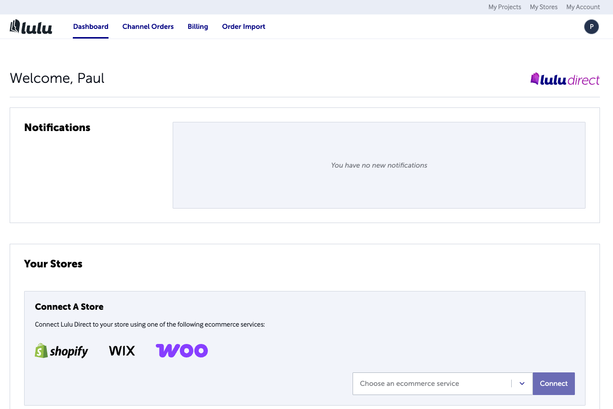Open My Stores link
The image size is (613, 409).
pyautogui.click(x=544, y=7)
